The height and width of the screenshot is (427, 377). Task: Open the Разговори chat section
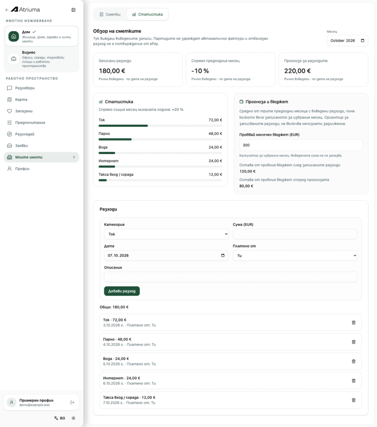point(41,88)
